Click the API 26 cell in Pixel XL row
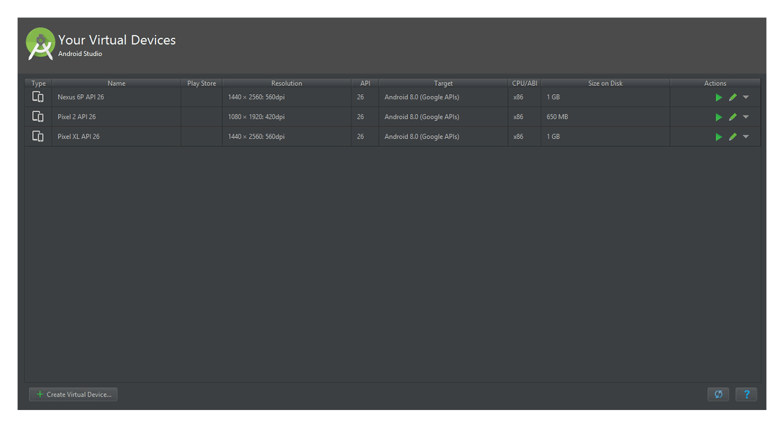Image resolution: width=784 pixels, height=427 pixels. [365, 136]
